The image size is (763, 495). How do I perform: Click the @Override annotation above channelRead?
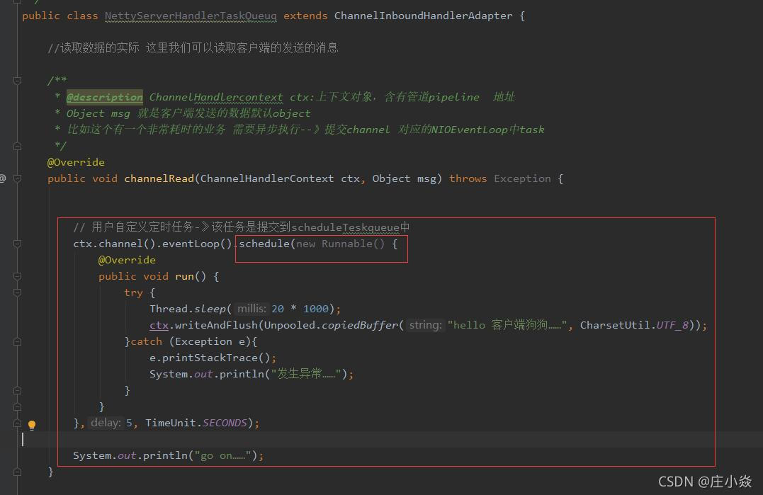click(x=76, y=161)
